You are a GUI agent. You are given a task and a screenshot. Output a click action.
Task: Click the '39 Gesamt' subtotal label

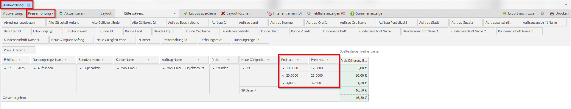pyautogui.click(x=249, y=90)
